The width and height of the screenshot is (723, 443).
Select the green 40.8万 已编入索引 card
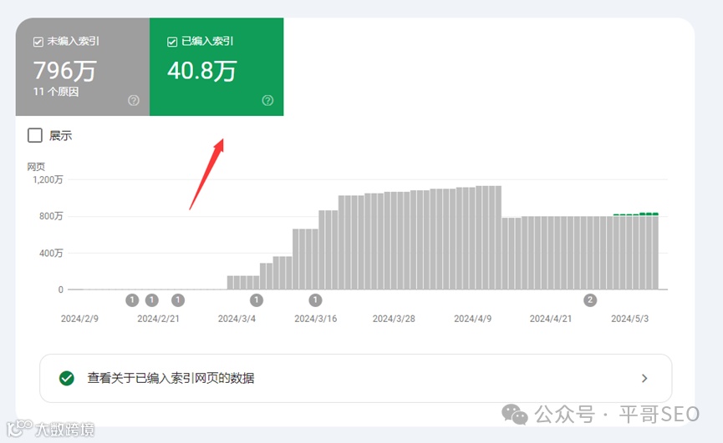216,67
